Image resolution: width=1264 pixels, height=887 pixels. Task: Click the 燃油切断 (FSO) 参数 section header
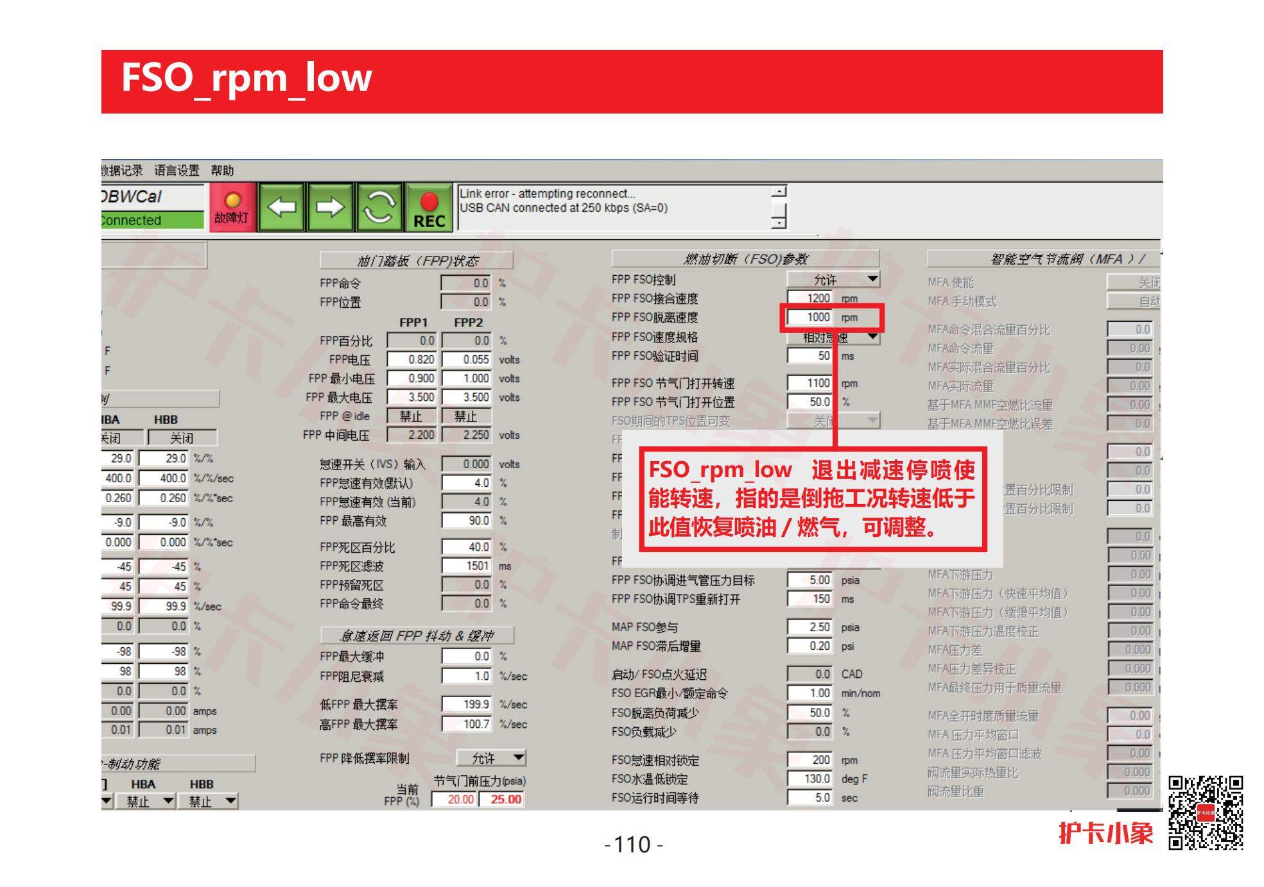click(x=745, y=258)
